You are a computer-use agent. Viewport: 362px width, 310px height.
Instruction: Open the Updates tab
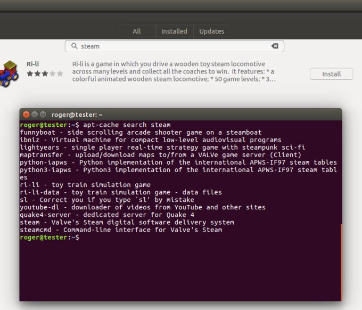pyautogui.click(x=211, y=31)
